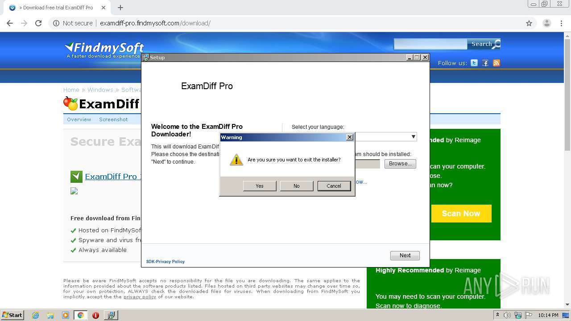Click the destination folder path field
The width and height of the screenshot is (571, 321).
pyautogui.click(x=367, y=164)
